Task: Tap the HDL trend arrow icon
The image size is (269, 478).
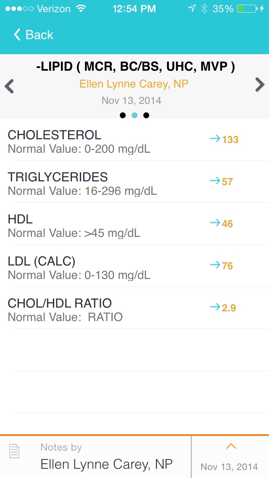Action: click(215, 223)
